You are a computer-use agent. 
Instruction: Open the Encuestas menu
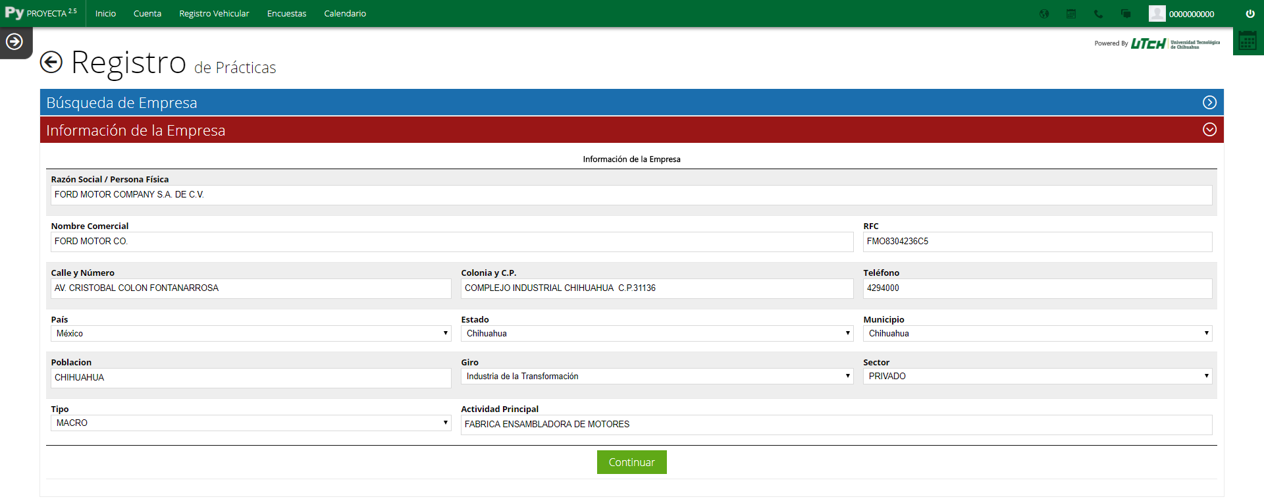point(286,14)
